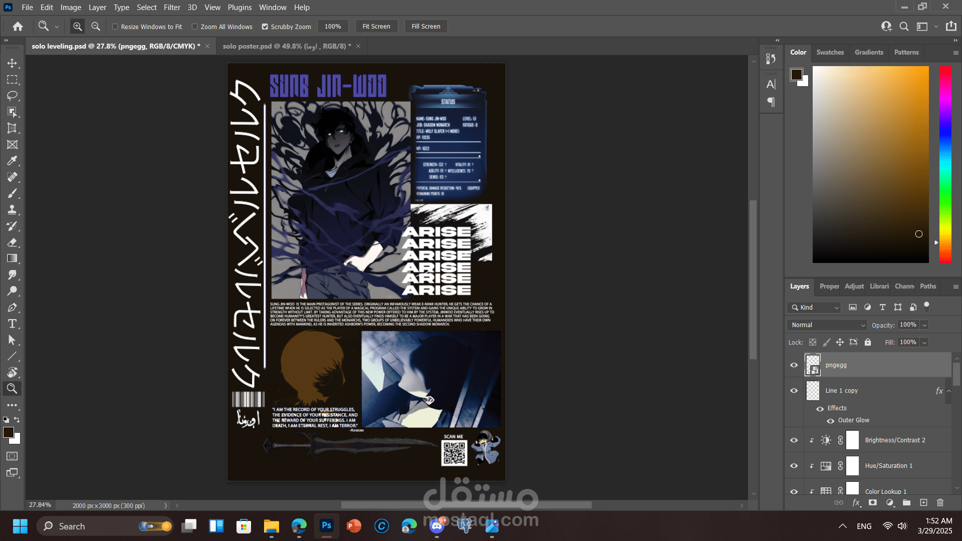Select the Horizontal Type tool
Screen dimensions: 962x541
coord(12,324)
